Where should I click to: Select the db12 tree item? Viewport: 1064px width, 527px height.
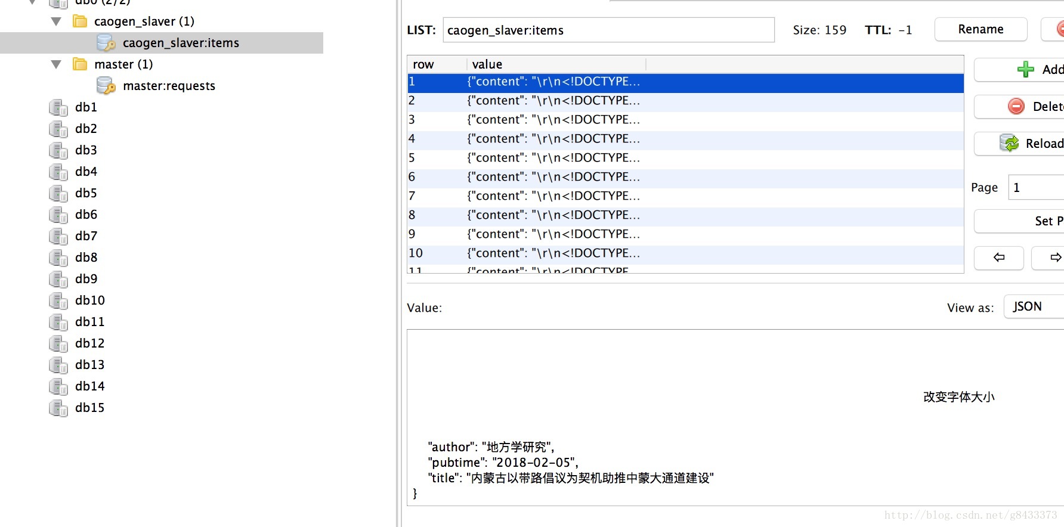click(89, 343)
